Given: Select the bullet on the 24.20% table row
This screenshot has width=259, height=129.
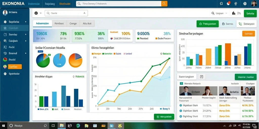Looking at the screenshot, I should click(x=181, y=111).
